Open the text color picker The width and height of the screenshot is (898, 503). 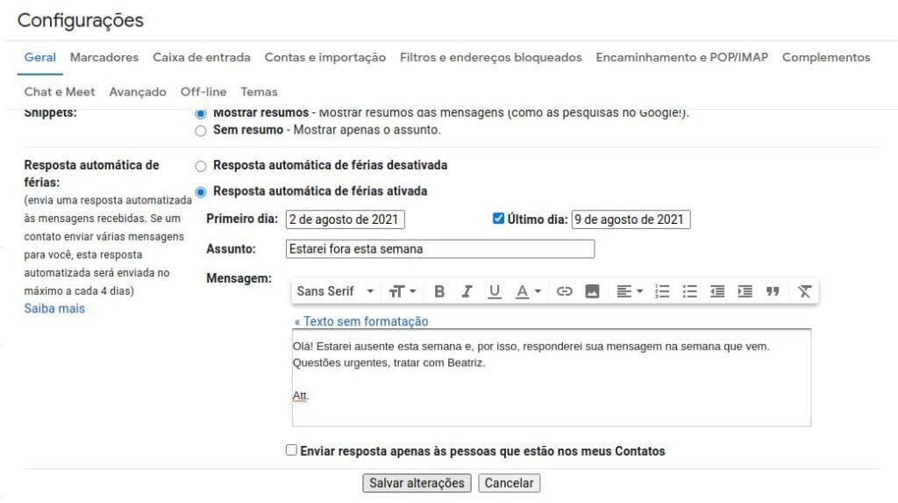(x=527, y=291)
